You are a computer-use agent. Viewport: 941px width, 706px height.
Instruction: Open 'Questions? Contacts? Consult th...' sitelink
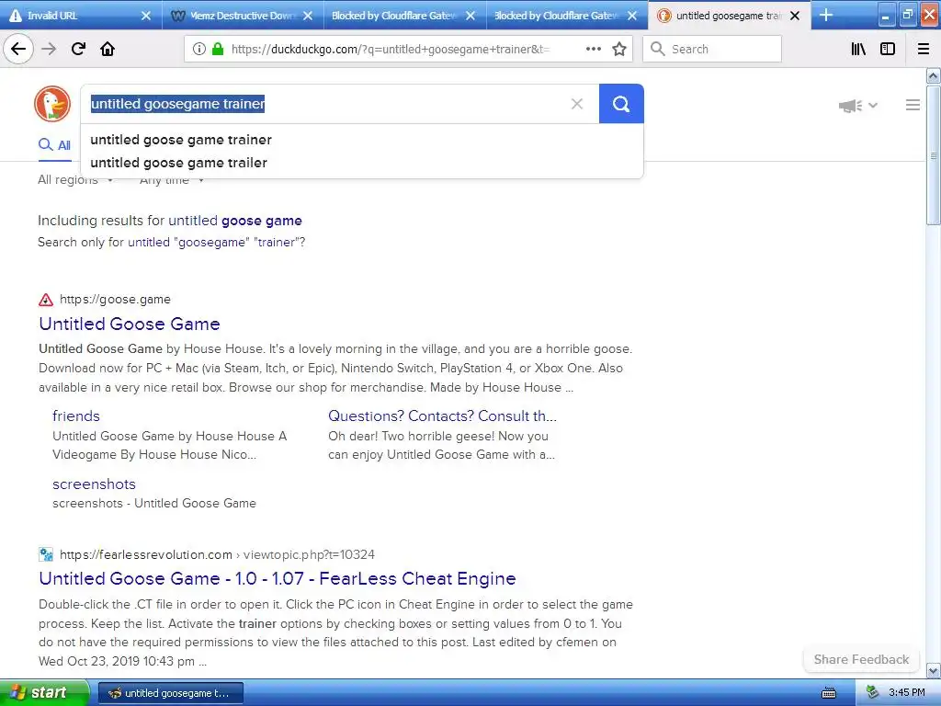(x=442, y=416)
